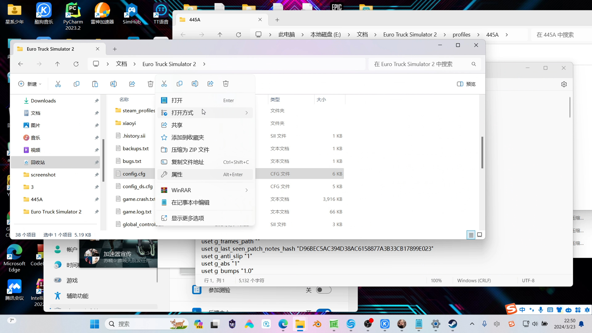Click the search box in the 445A window
Image resolution: width=592 pixels, height=333 pixels.
pyautogui.click(x=555, y=35)
